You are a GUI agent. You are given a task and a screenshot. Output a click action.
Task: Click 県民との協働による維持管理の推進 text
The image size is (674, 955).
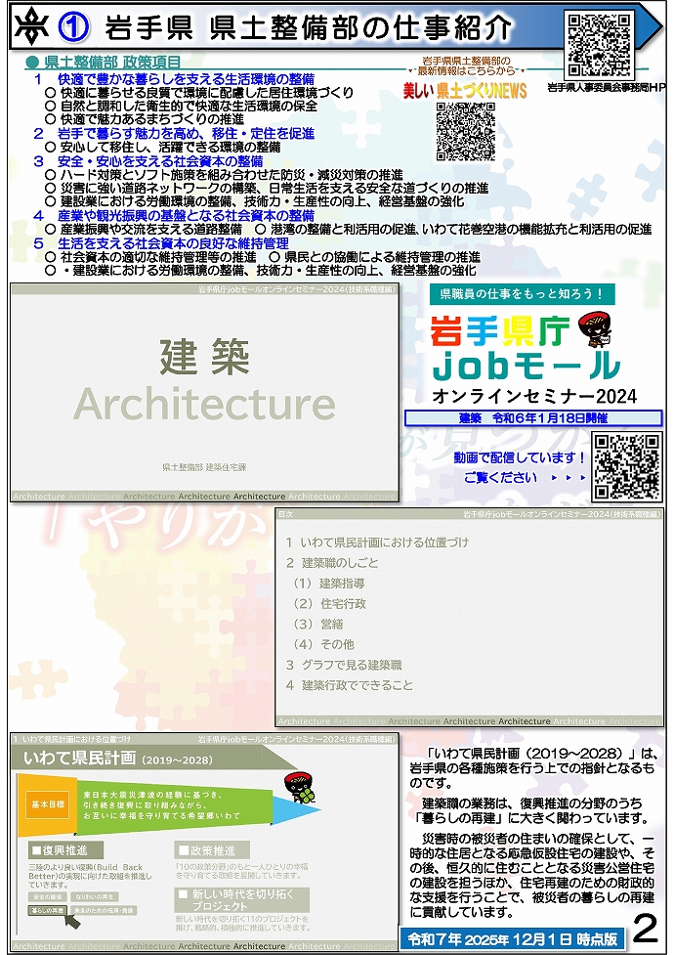tap(374, 257)
